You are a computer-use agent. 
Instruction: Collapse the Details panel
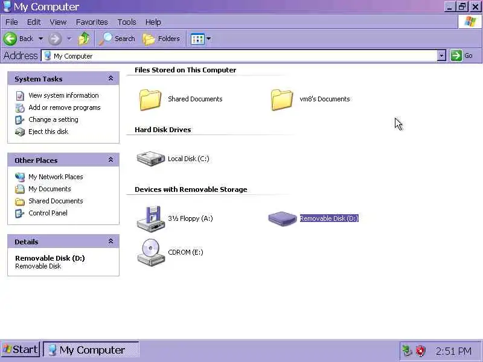coord(110,241)
